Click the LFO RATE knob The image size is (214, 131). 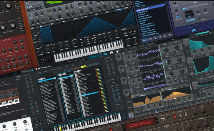tap(198, 11)
